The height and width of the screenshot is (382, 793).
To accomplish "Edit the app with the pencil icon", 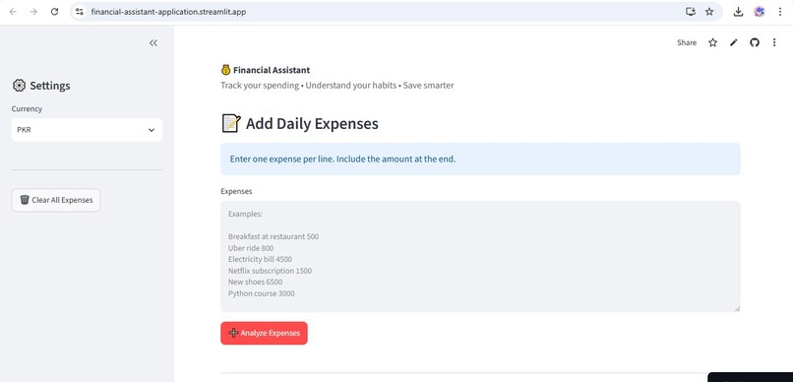I will coord(733,42).
